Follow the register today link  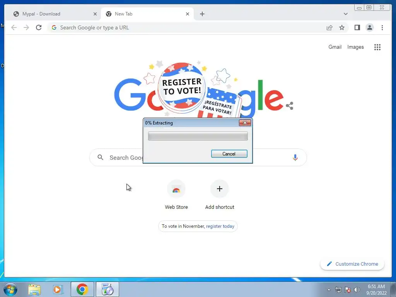pos(220,226)
